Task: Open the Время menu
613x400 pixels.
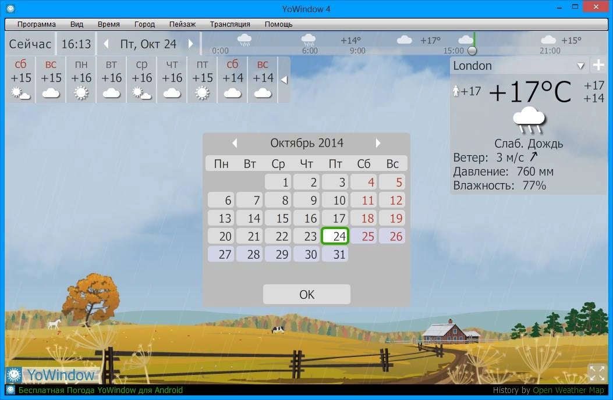Action: click(109, 24)
